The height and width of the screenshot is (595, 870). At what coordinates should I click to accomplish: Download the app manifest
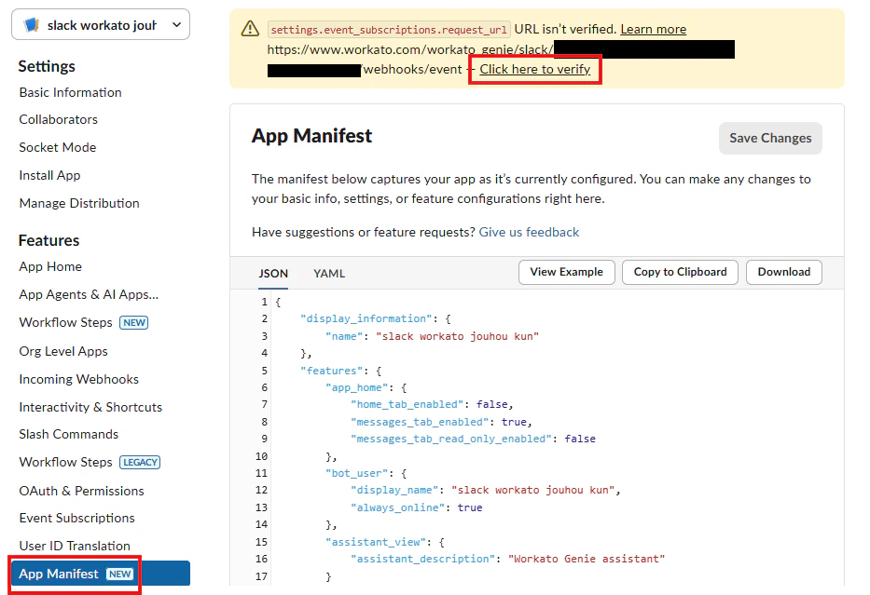(x=783, y=272)
